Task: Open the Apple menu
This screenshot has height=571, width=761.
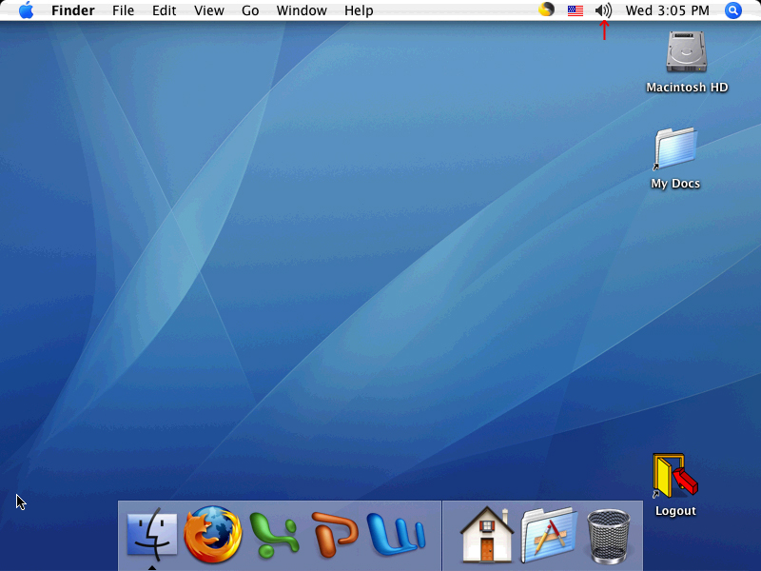Action: pos(26,10)
